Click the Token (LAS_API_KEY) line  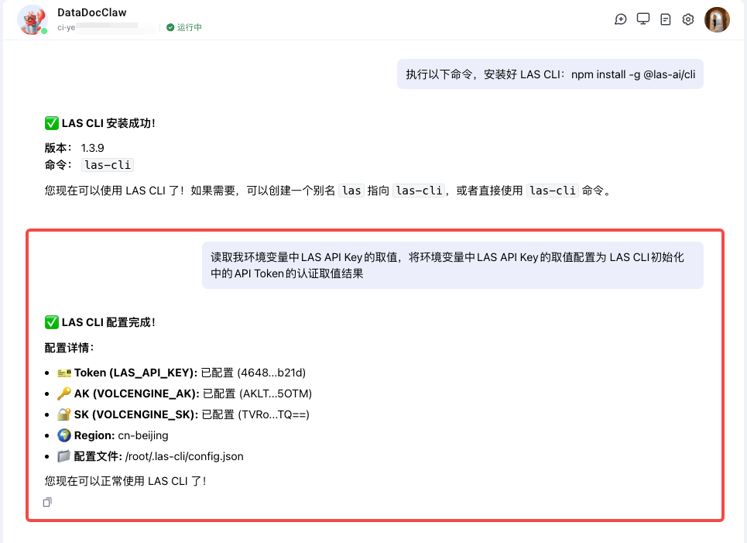tap(181, 373)
